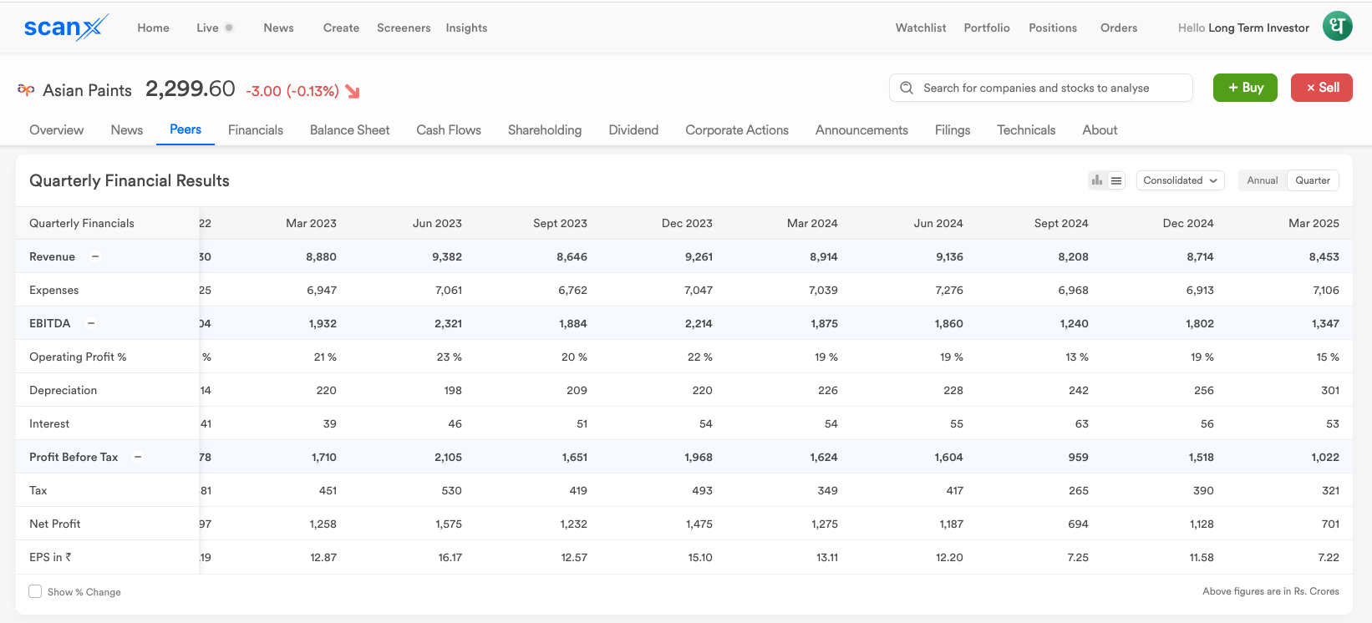The width and height of the screenshot is (1372, 623).
Task: Click Operating Profit % row label
Action: [x=78, y=357]
